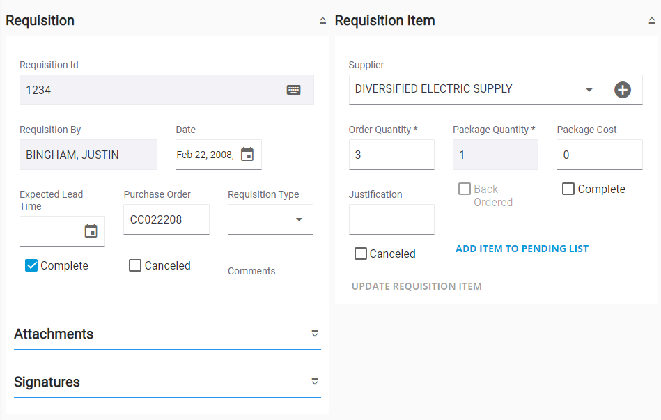Collapse the Requisition Item panel
This screenshot has width=661, height=420.
[x=651, y=21]
